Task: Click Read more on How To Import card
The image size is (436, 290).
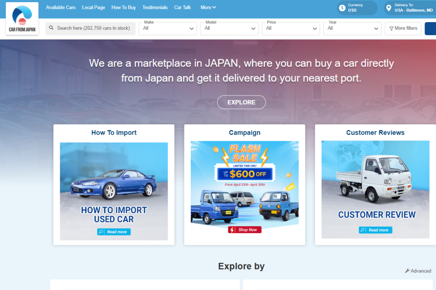Action: point(114,232)
